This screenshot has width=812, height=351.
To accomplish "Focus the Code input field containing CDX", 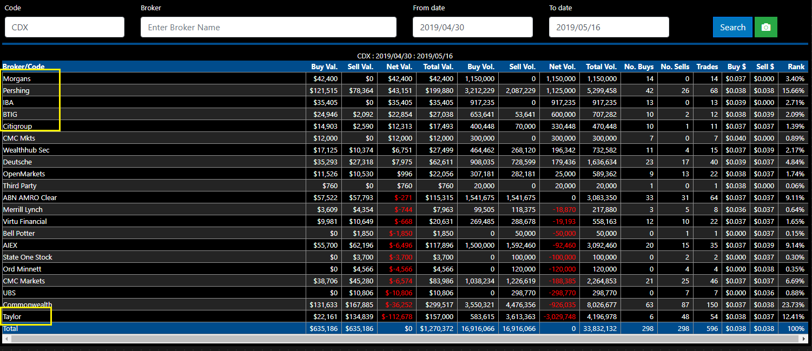I will tap(64, 27).
